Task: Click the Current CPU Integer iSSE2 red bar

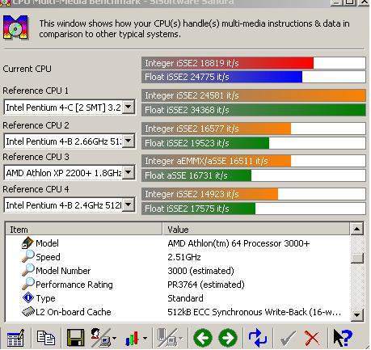Action: 228,63
